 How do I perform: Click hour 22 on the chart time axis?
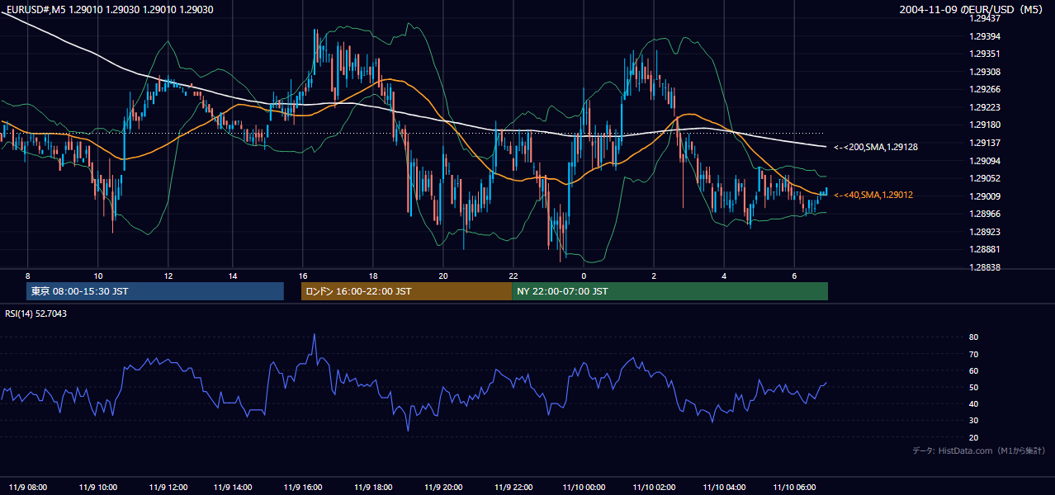point(513,276)
